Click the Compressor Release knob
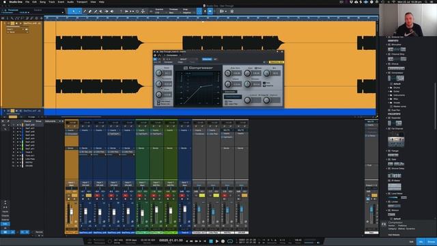 [x=247, y=83]
